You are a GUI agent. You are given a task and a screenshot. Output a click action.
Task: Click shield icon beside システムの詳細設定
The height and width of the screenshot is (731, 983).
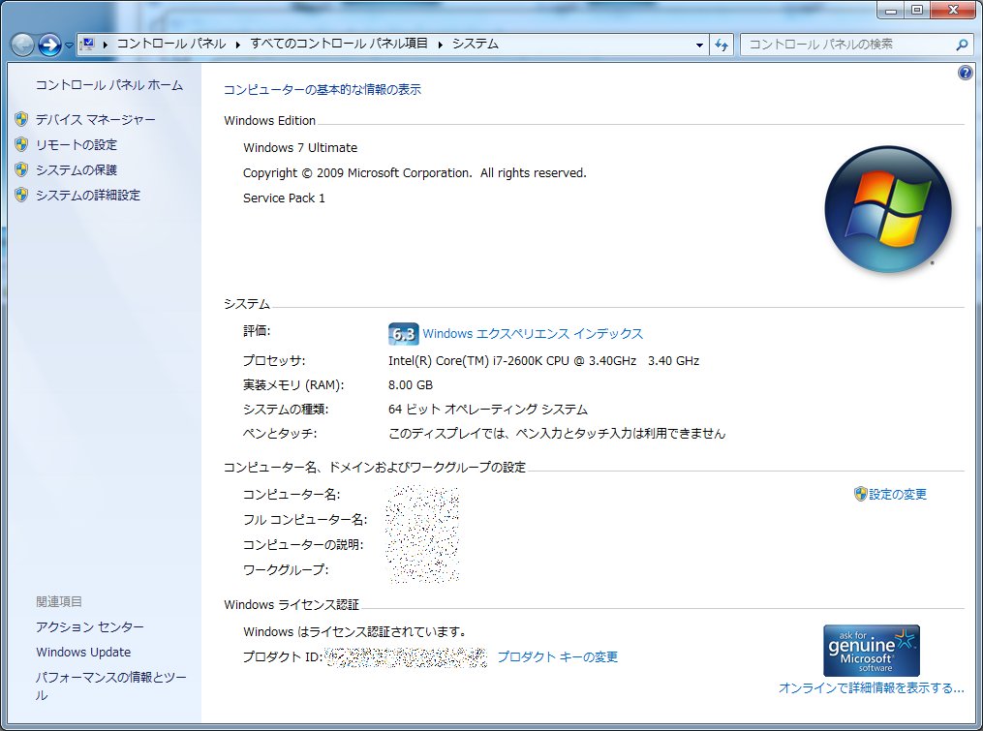tap(21, 195)
